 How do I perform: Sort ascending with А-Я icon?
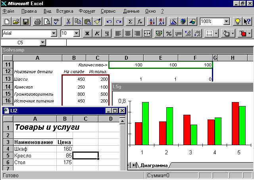pos(152,21)
